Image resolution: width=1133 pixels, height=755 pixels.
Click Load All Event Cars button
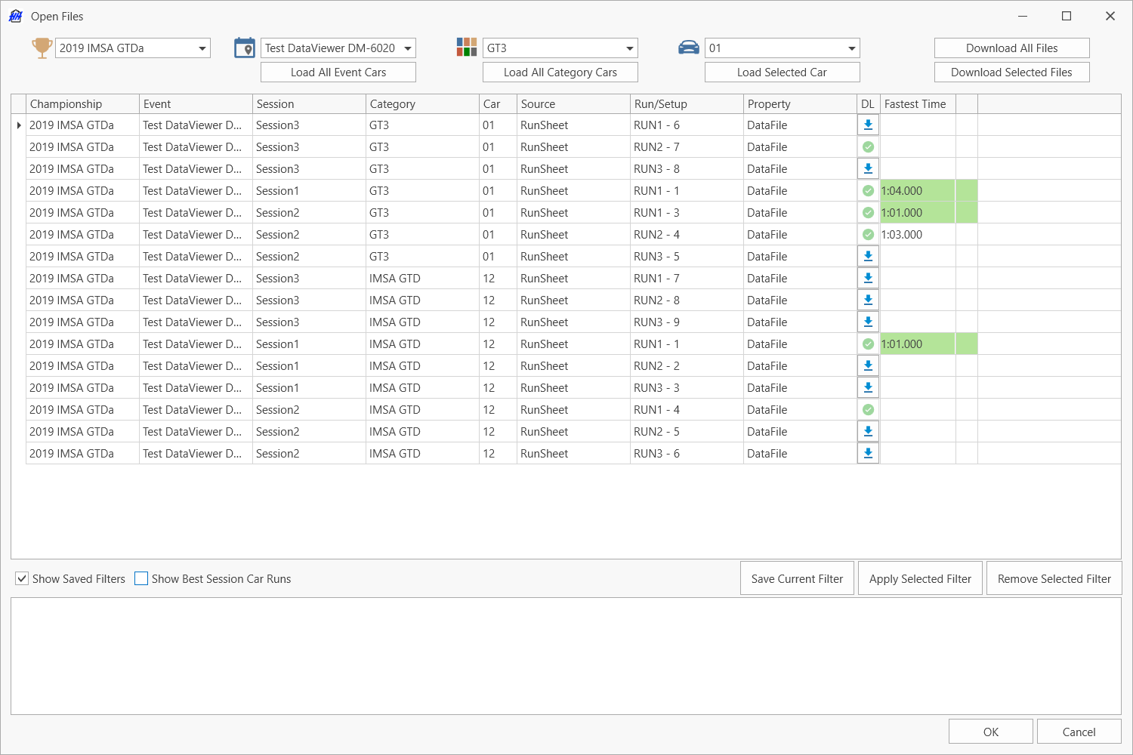tap(338, 72)
